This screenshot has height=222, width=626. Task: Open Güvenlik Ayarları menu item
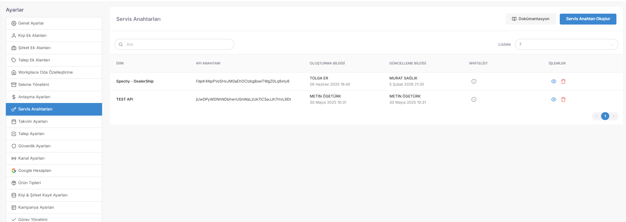pos(54,146)
